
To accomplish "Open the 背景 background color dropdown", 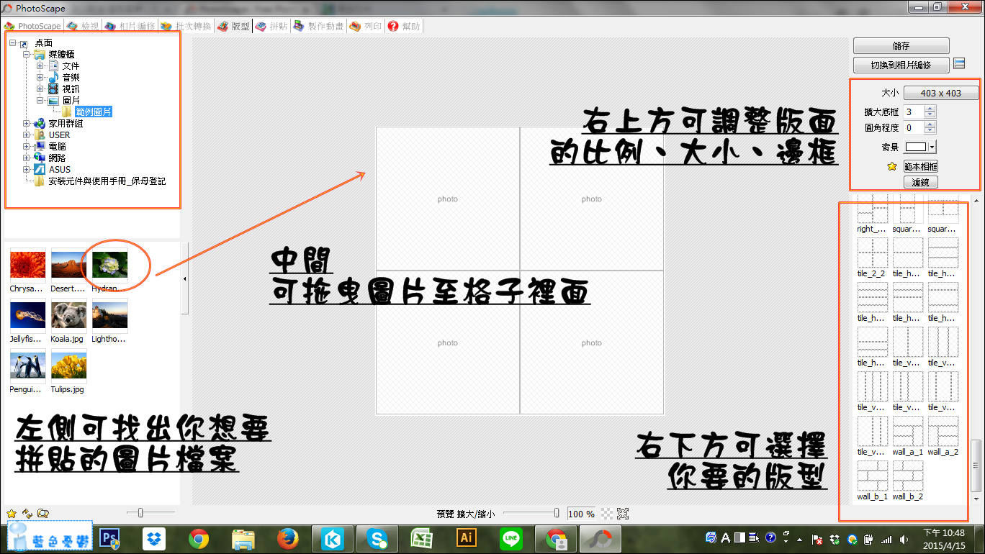I will point(932,147).
